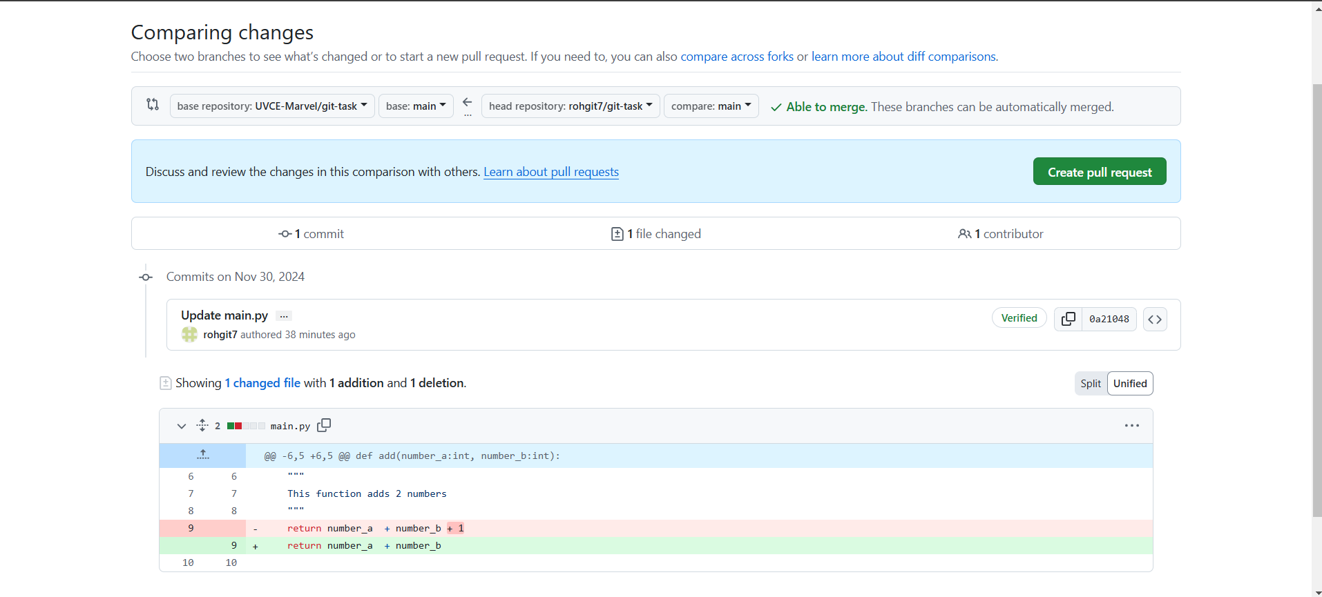The width and height of the screenshot is (1322, 597).
Task: Click the 'Comparing changes' heading
Action: tap(222, 32)
